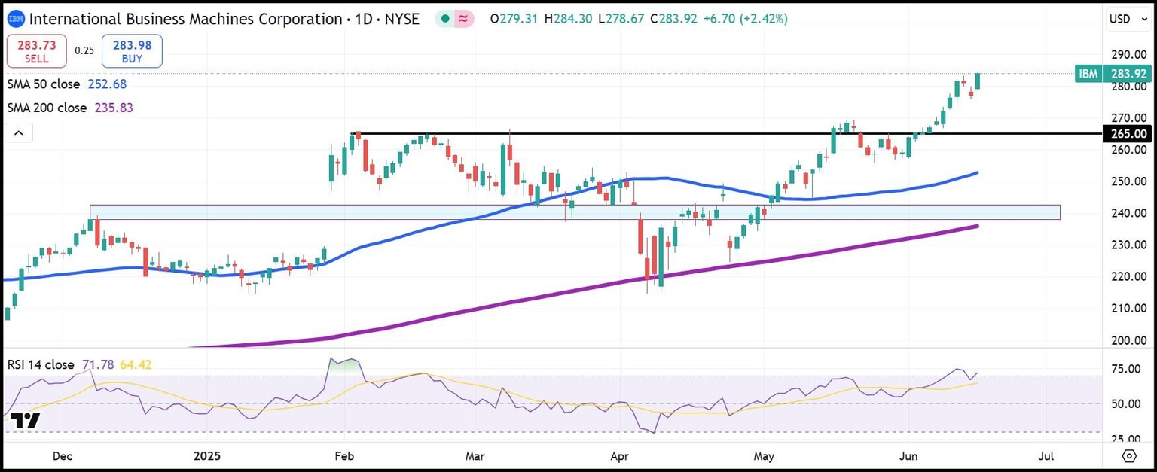Click the 265.00 horizontal level price label
This screenshot has height=472, width=1157.
click(x=1128, y=134)
